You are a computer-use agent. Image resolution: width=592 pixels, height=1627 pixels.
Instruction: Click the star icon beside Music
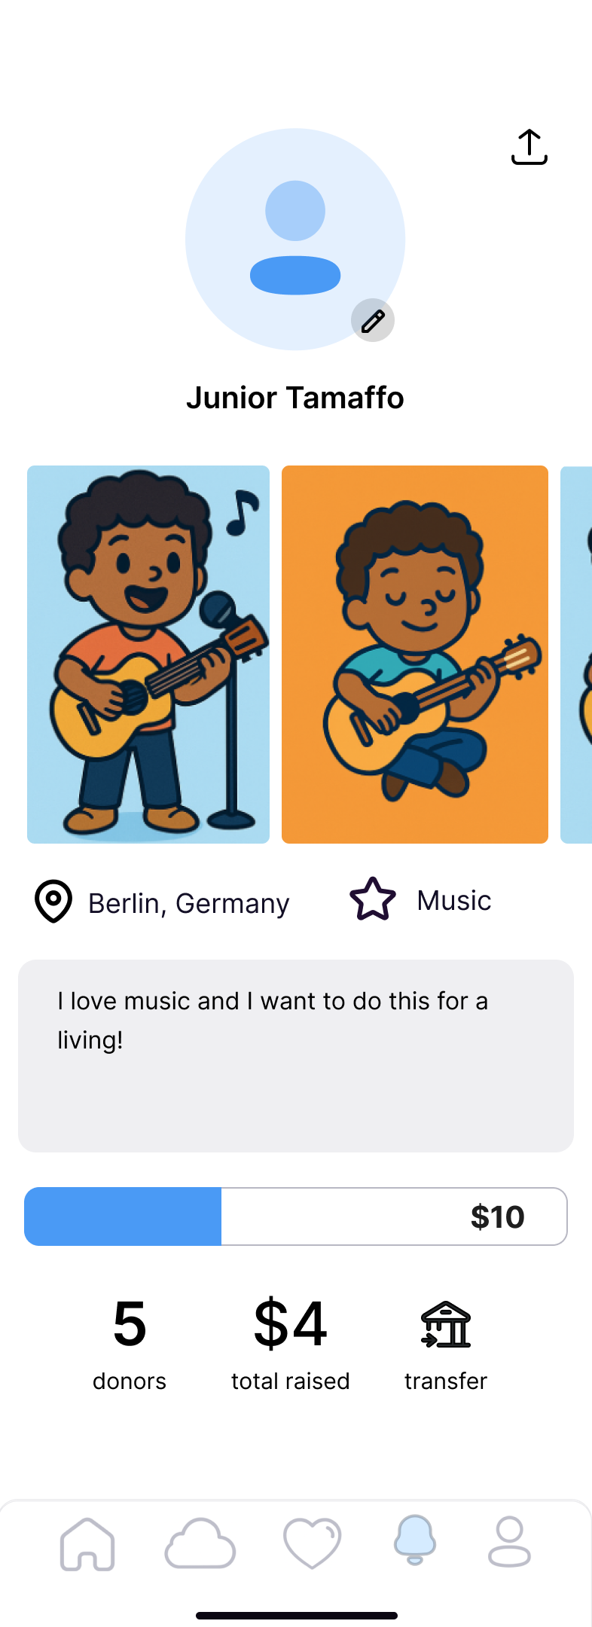(373, 899)
